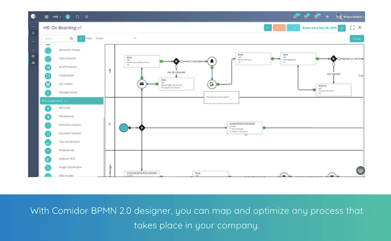The height and width of the screenshot is (241, 391).
Task: Open the Richard user profile menu
Action: [350, 17]
